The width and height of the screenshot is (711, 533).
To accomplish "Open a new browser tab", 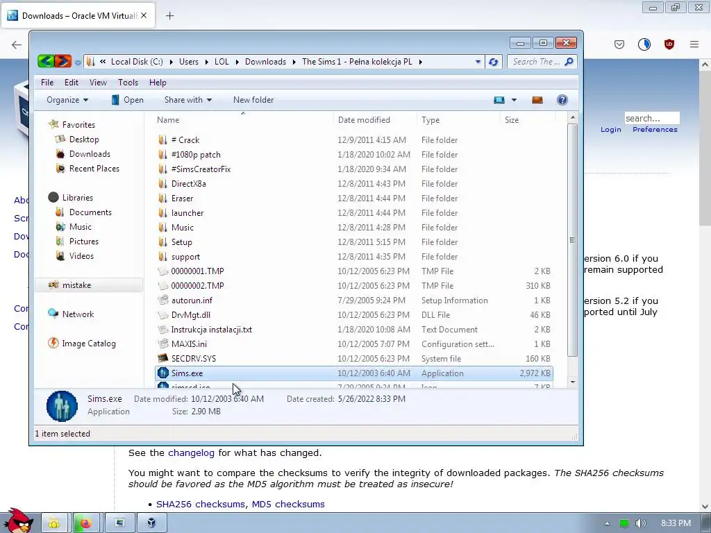I will coord(169,16).
